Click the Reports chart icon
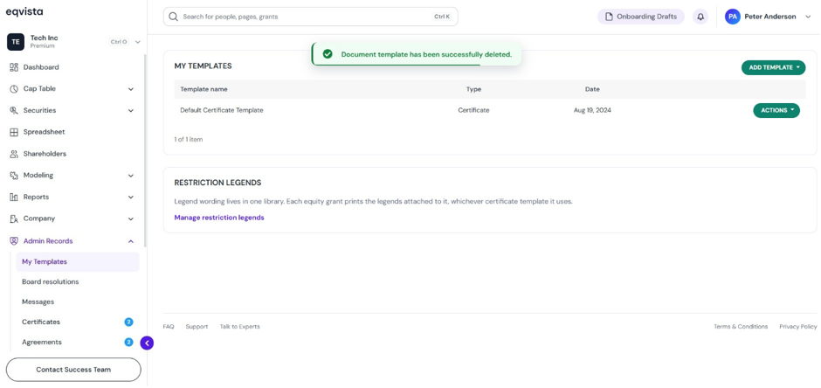This screenshot has width=821, height=388. tap(14, 197)
